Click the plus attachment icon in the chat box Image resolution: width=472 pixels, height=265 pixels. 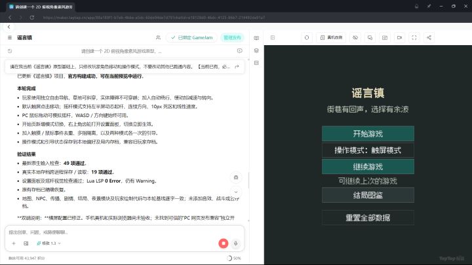pos(14,243)
